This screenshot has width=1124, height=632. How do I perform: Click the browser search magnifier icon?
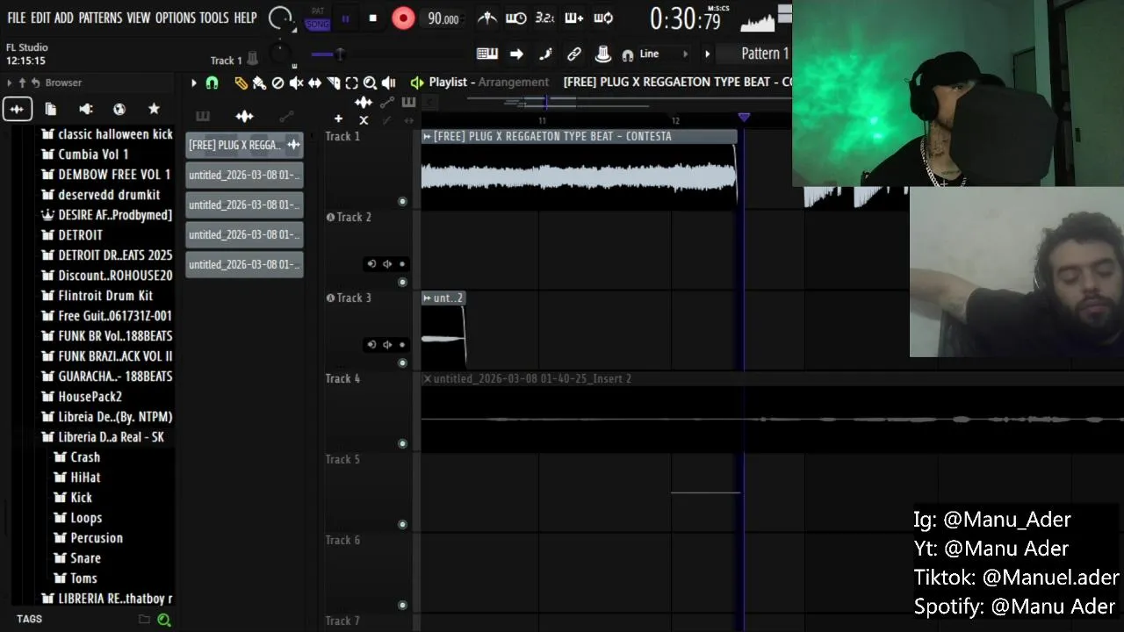pyautogui.click(x=163, y=620)
